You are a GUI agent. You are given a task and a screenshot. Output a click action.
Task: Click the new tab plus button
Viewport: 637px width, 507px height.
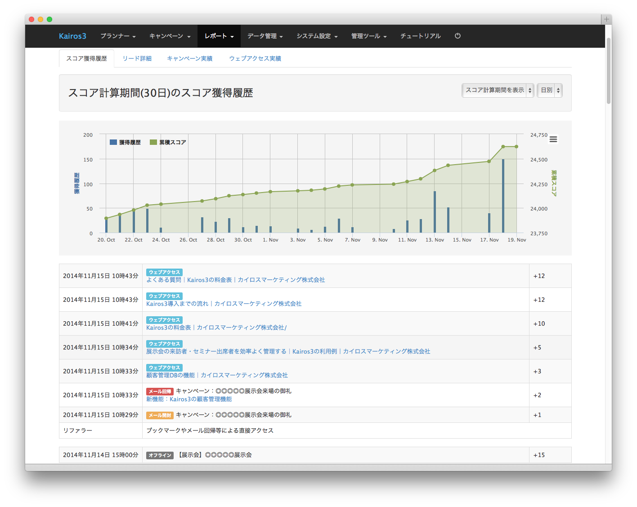606,19
